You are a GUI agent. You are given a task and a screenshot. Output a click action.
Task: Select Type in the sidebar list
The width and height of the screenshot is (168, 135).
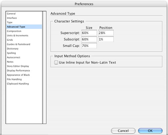pyautogui.click(x=9, y=22)
